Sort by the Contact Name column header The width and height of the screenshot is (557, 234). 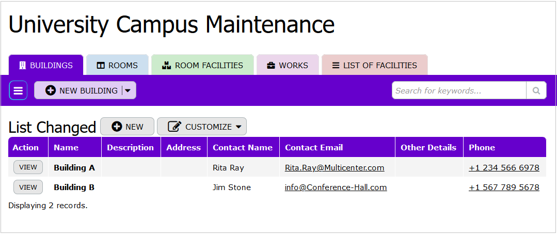coord(243,147)
